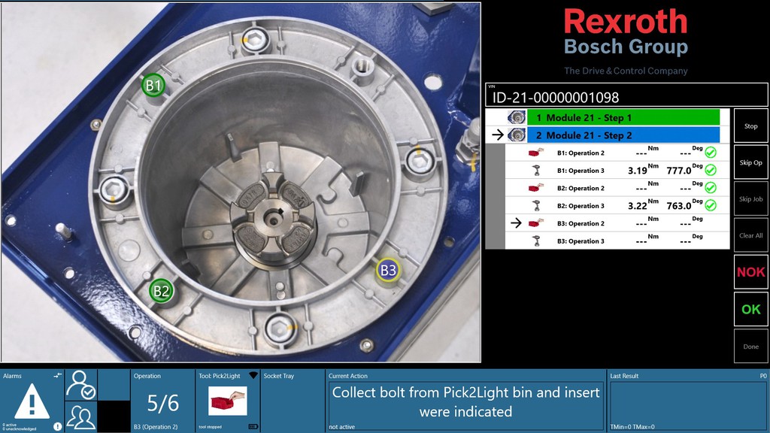Click the Alarms connection arrows icon
The image size is (770, 433).
(x=57, y=376)
